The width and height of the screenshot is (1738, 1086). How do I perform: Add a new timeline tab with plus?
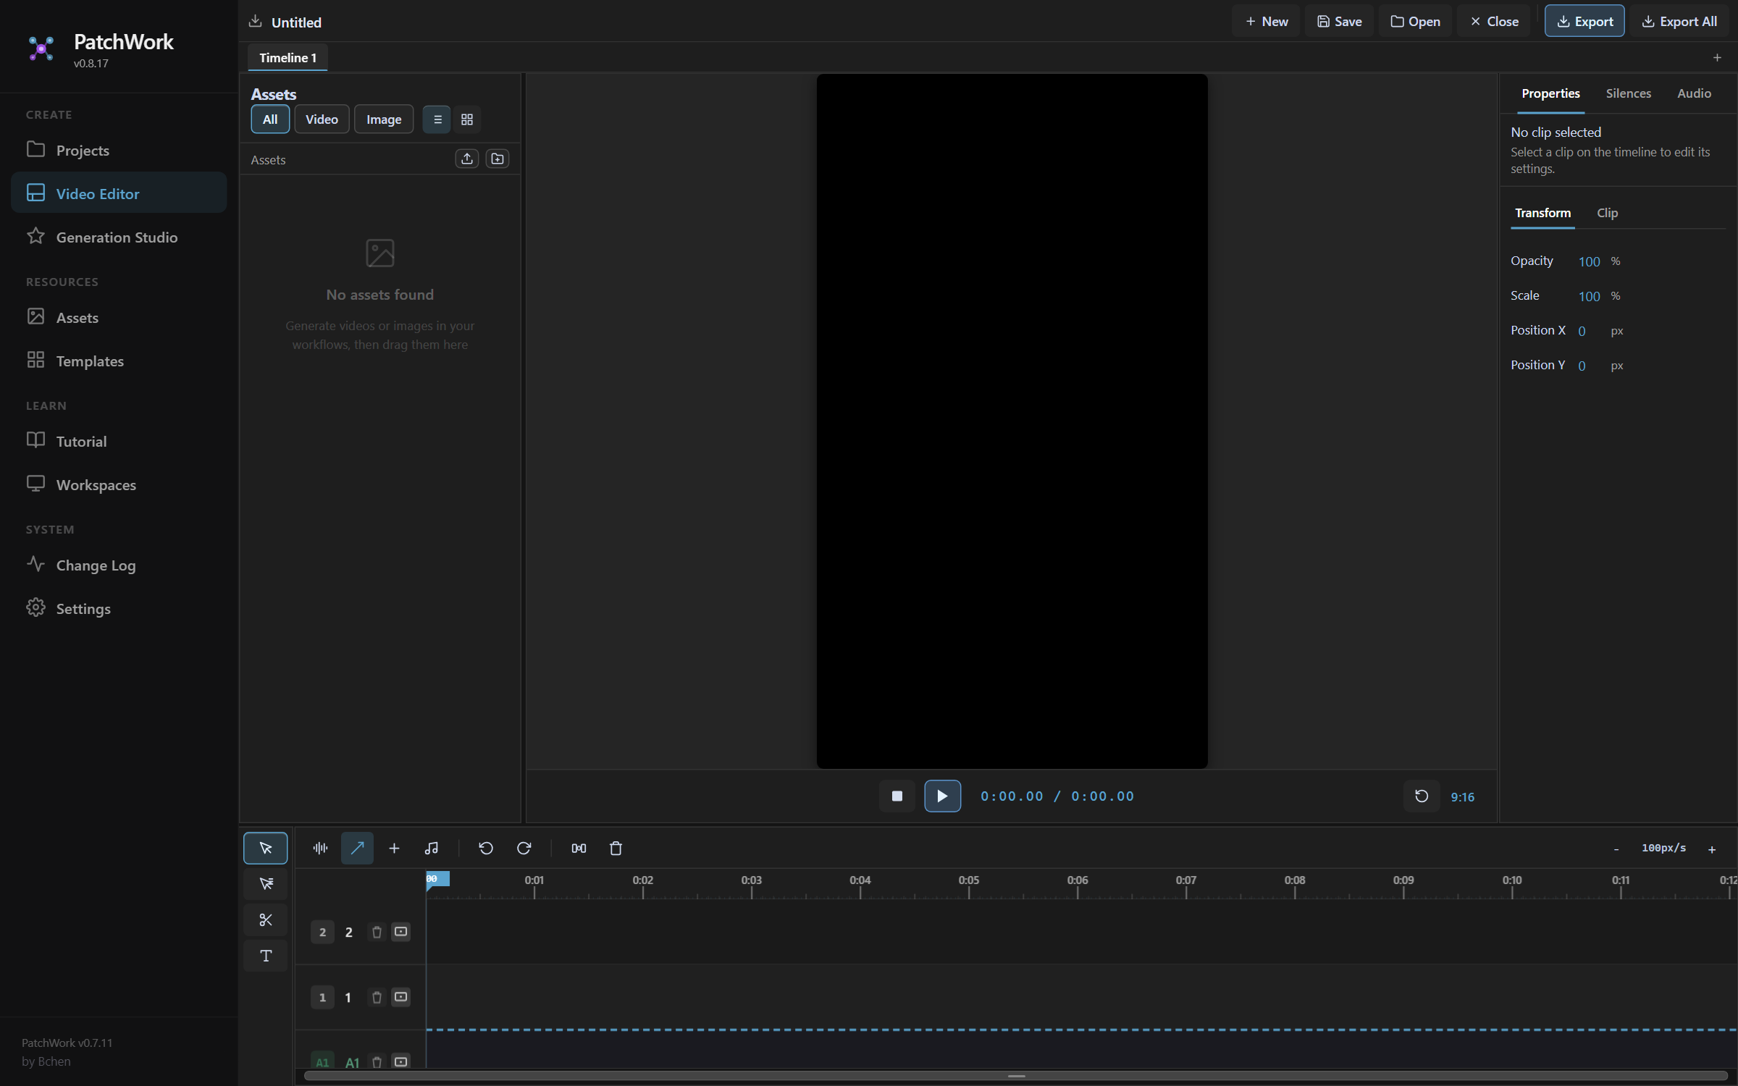(x=1716, y=58)
